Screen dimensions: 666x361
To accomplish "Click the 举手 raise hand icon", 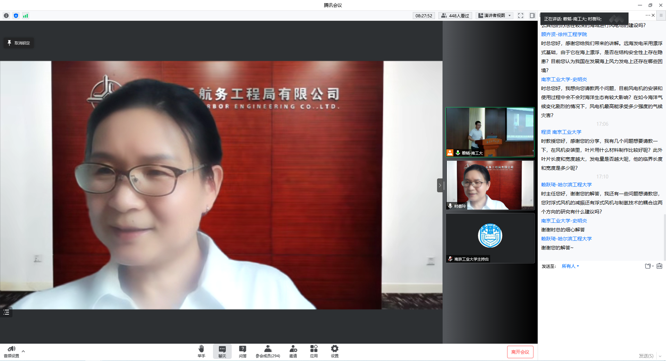I will [201, 351].
